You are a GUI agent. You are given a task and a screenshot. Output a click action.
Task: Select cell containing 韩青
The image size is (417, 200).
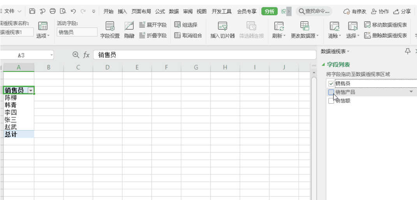[19, 105]
